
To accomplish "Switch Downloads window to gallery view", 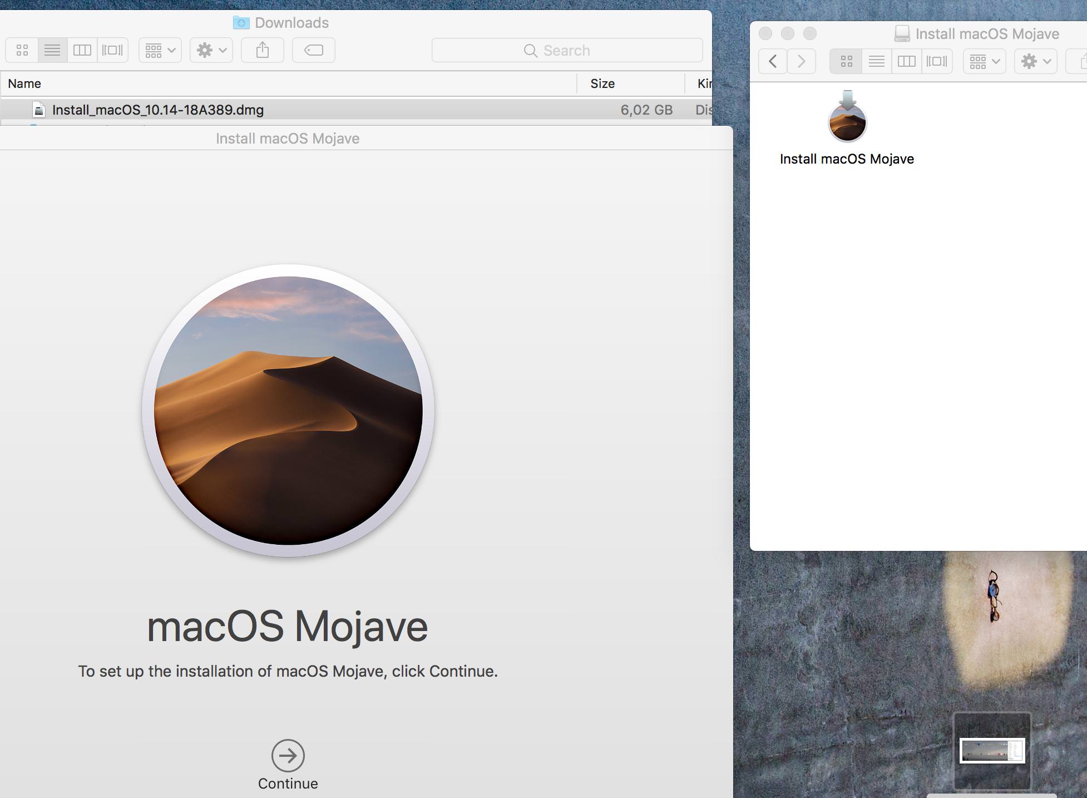I will (x=112, y=51).
